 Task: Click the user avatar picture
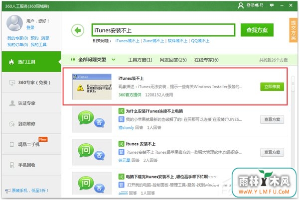14,23
